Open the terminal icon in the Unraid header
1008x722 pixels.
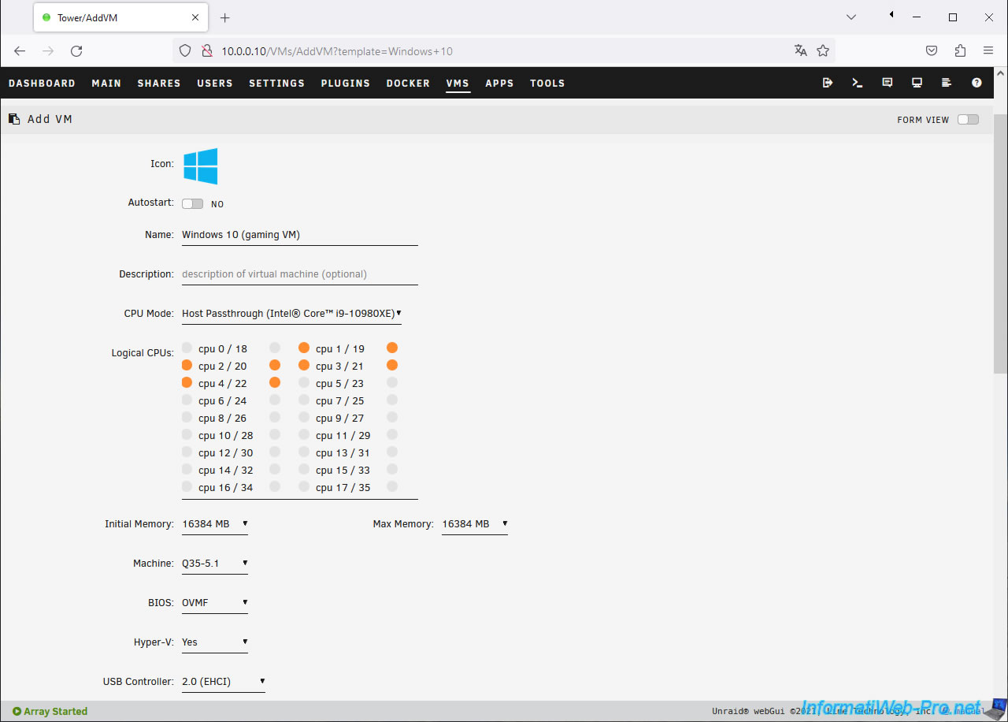tap(858, 83)
